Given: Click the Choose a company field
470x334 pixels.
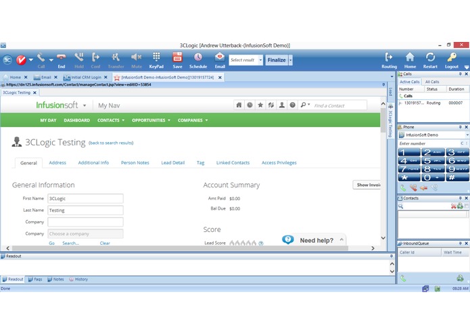Looking at the screenshot, I should coord(85,234).
